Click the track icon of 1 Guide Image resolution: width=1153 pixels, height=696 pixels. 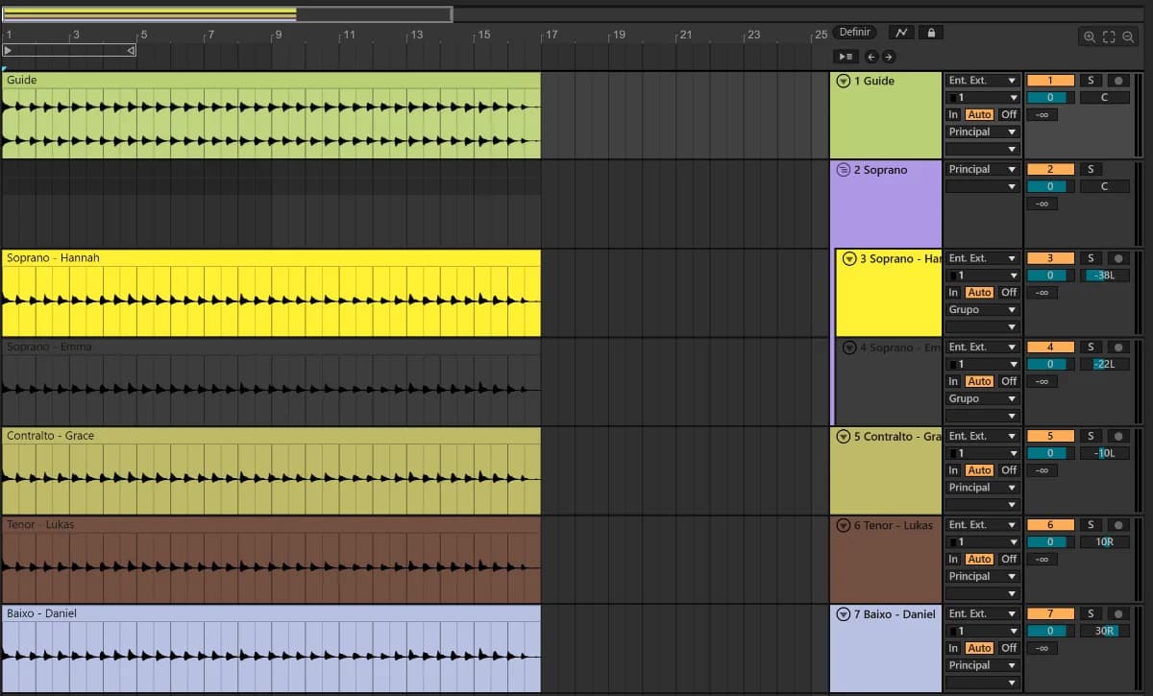click(844, 82)
